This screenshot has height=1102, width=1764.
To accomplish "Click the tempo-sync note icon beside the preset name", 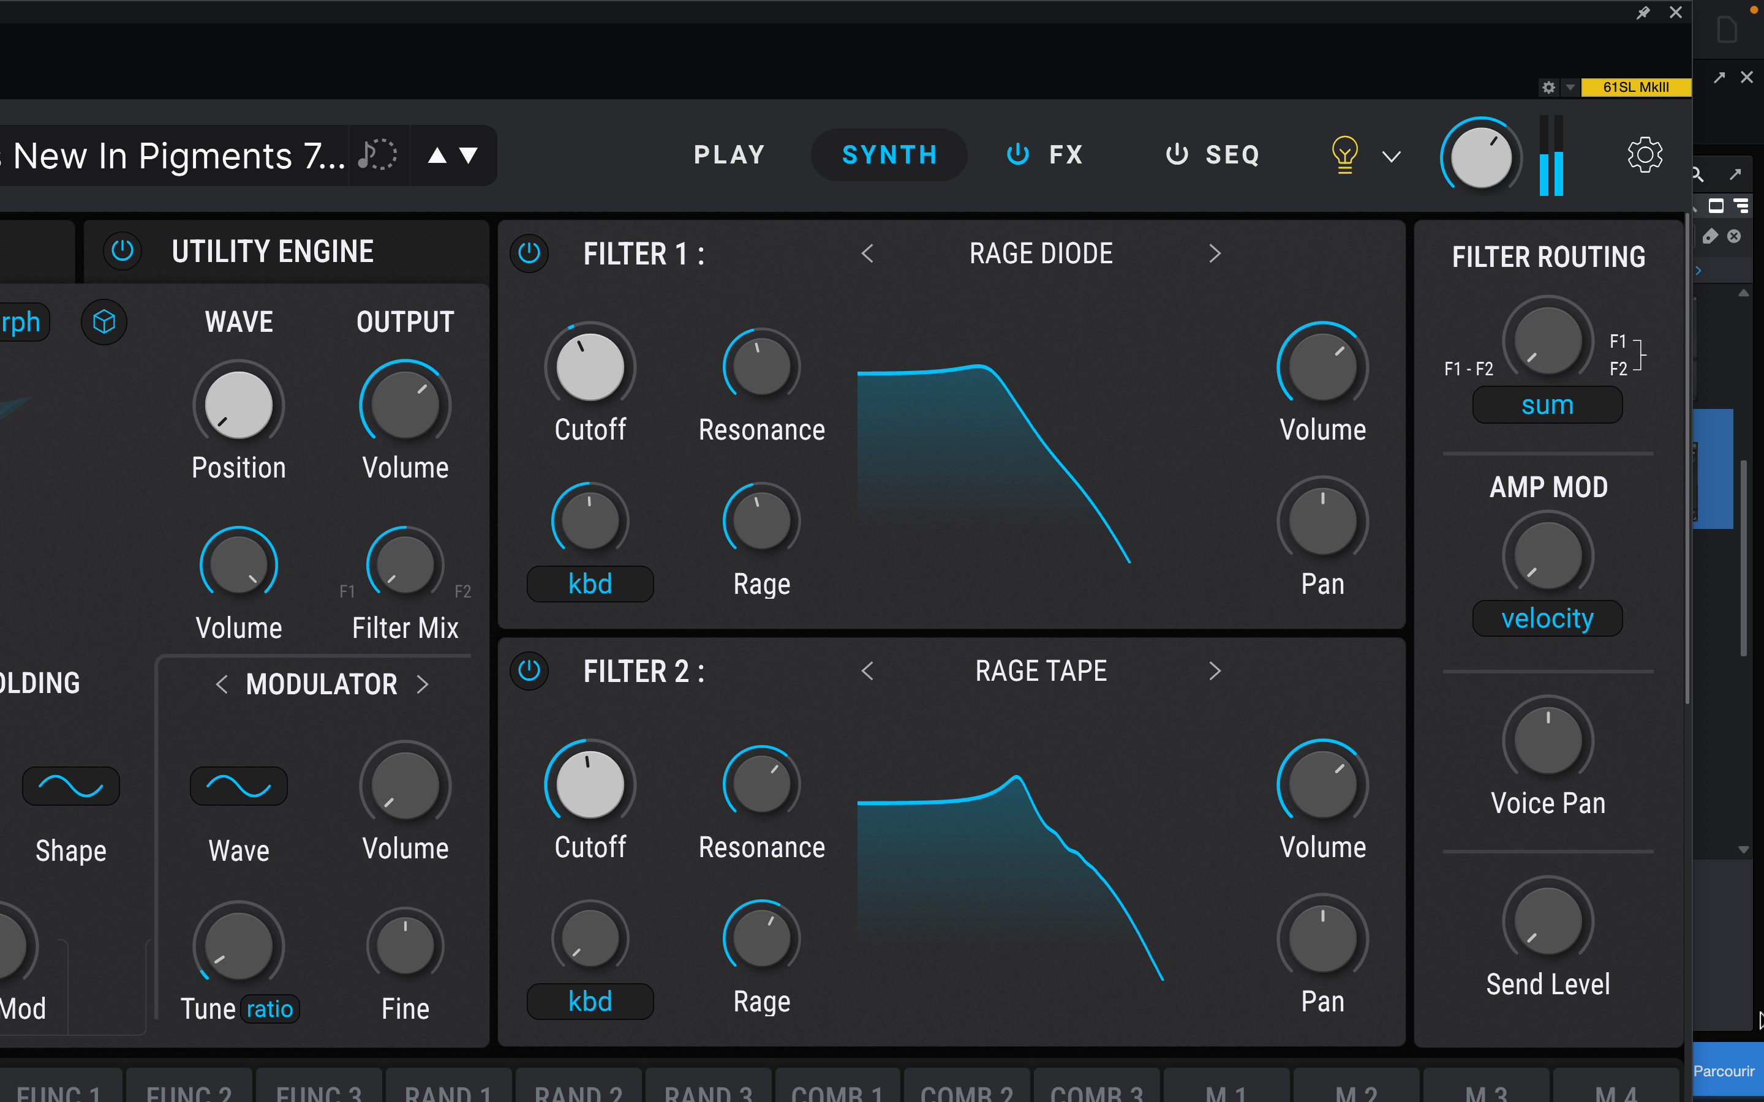I will 377,156.
